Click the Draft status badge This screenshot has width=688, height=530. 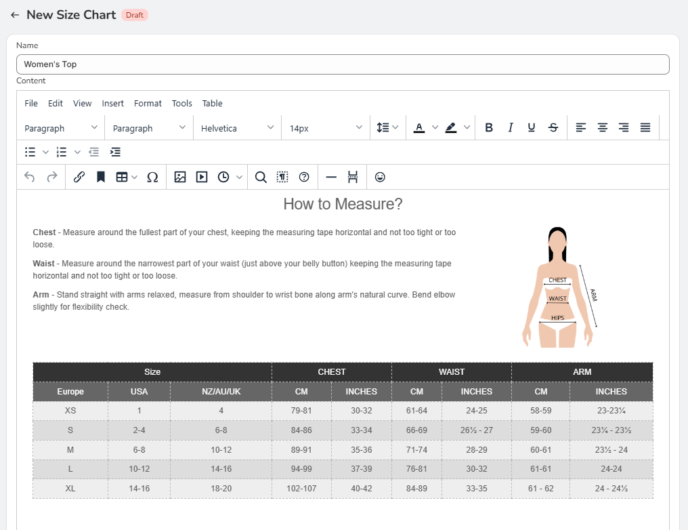click(x=135, y=15)
